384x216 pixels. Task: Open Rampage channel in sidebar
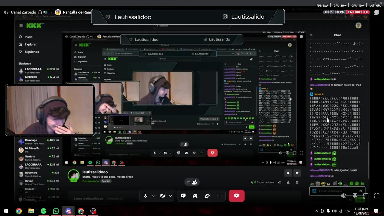(x=39, y=142)
